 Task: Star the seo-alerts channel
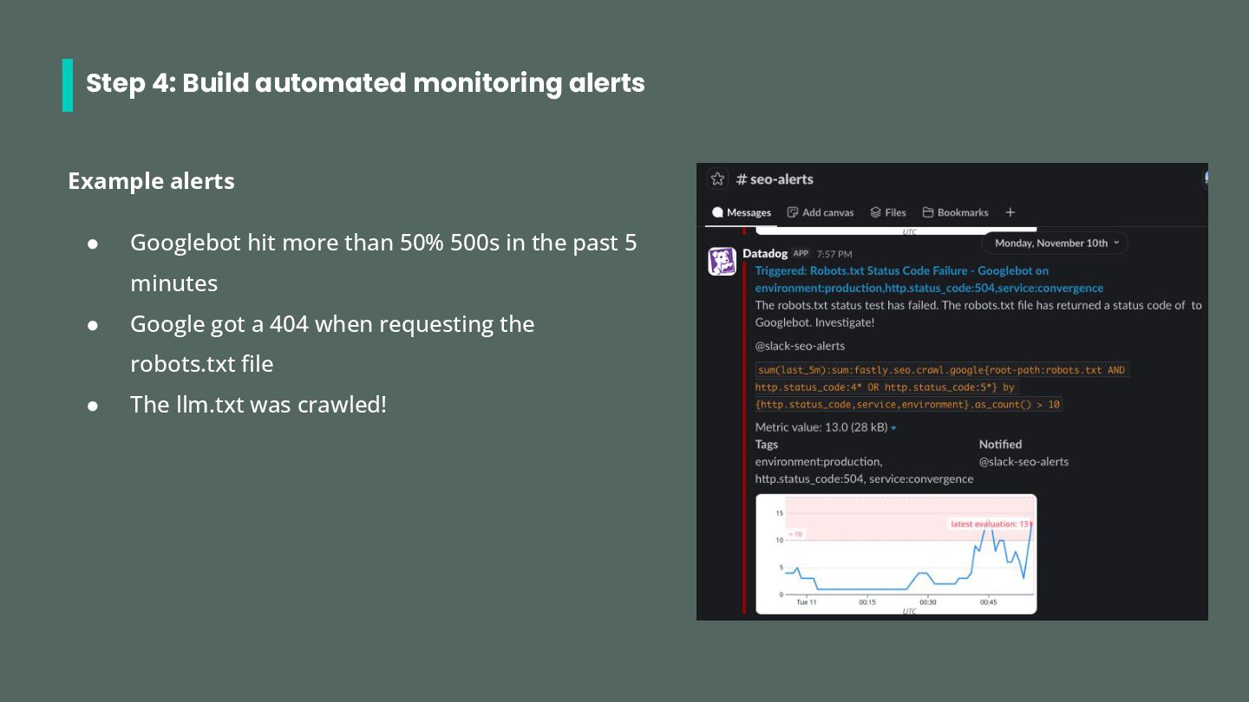click(717, 179)
